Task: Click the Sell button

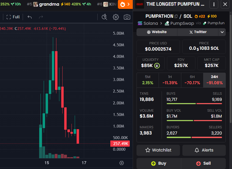Action: point(203,163)
